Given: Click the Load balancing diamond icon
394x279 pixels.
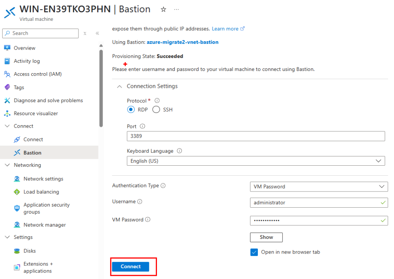Looking at the screenshot, I should pyautogui.click(x=17, y=192).
